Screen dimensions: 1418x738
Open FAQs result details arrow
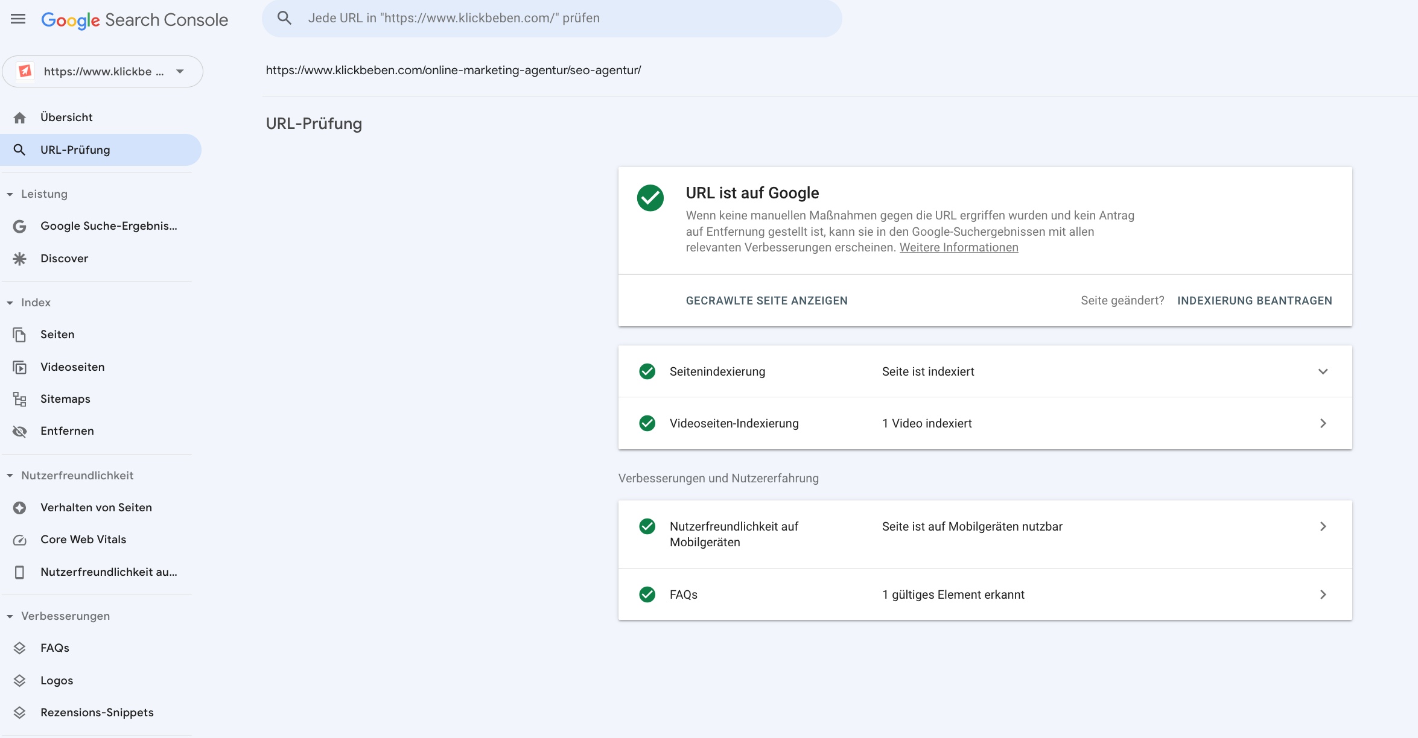coord(1323,594)
